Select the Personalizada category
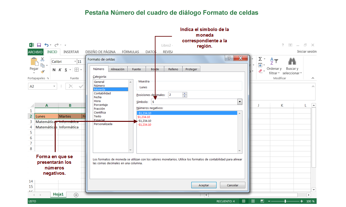This screenshot has height=207, width=346. [103, 124]
